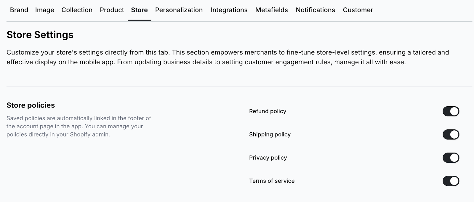The image size is (474, 202).
Task: Switch off the Terms of service toggle
Action: (451, 181)
